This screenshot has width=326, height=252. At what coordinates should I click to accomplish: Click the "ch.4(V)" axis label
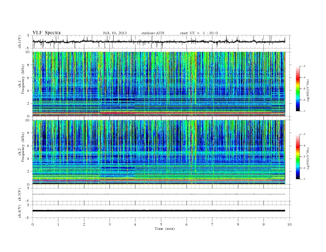20,211
